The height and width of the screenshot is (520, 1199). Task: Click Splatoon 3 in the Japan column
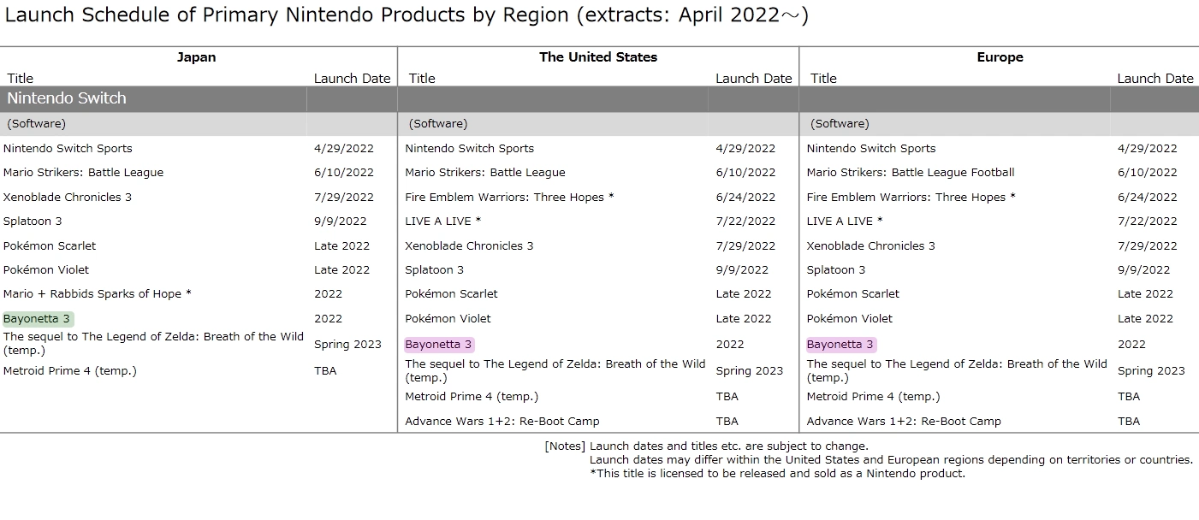[x=33, y=222]
